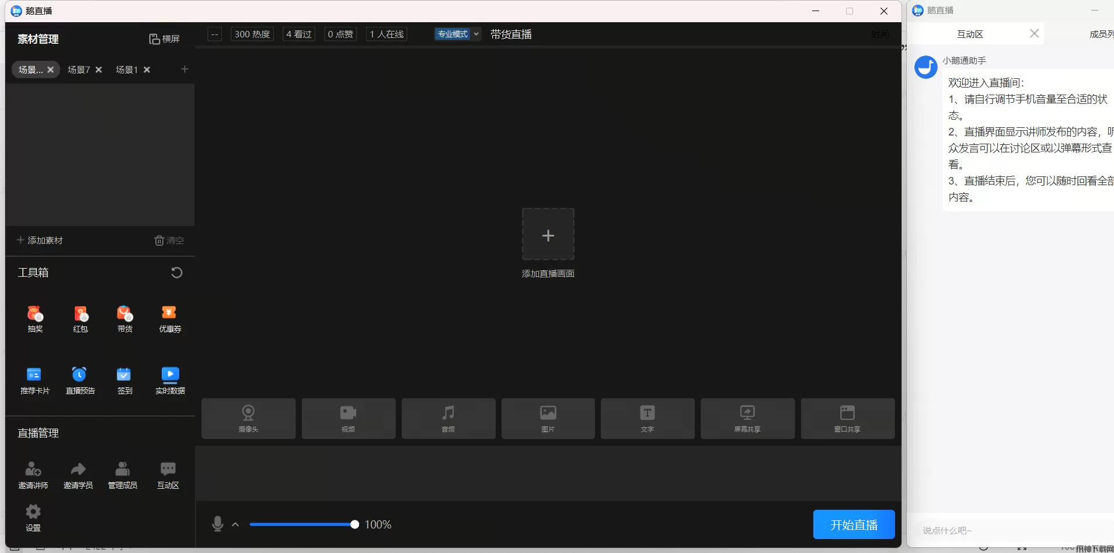Select the 优惠券 coupon tool
Image resolution: width=1114 pixels, height=553 pixels.
(x=170, y=319)
